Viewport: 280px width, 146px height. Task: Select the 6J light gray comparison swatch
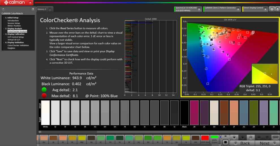(55, 113)
